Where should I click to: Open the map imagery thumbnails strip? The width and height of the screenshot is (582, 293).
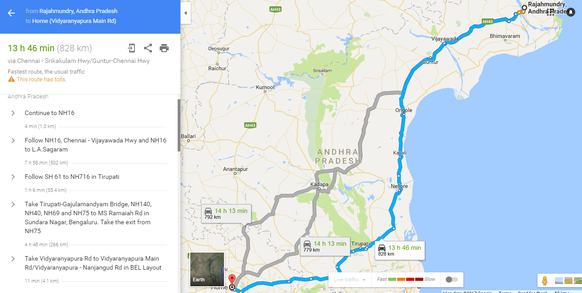pyautogui.click(x=567, y=280)
